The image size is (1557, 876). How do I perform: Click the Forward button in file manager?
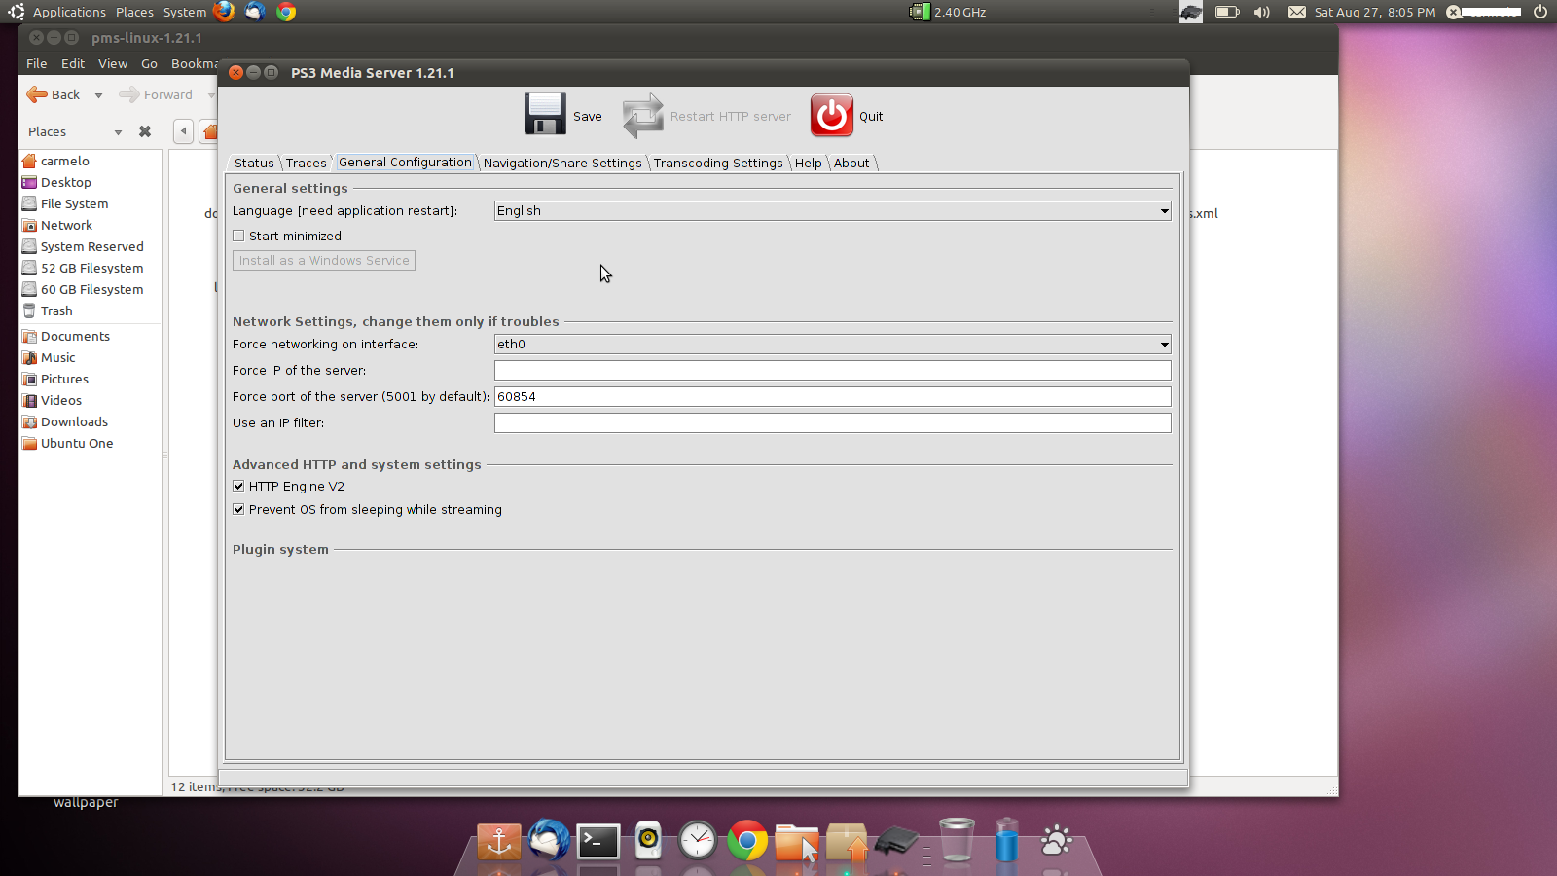coord(156,94)
